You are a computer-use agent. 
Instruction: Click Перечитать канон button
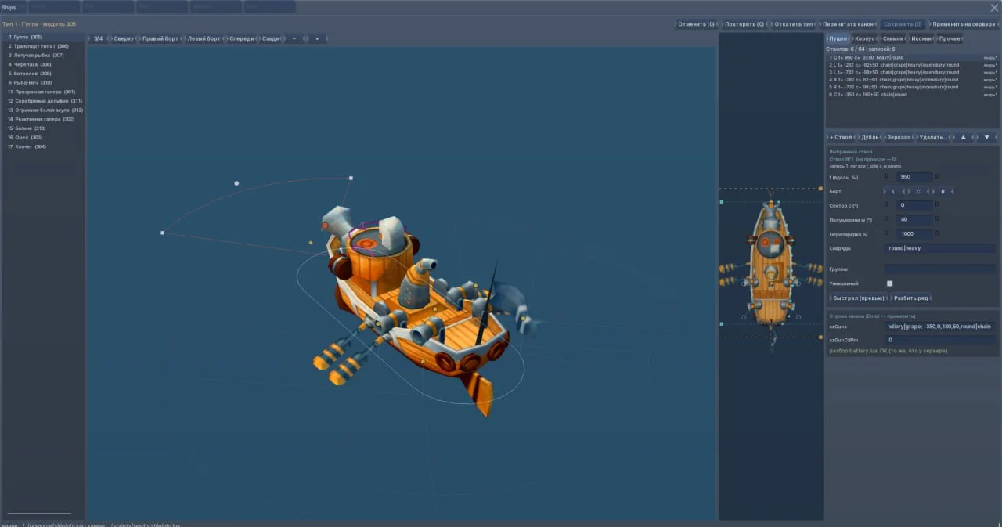click(x=849, y=24)
